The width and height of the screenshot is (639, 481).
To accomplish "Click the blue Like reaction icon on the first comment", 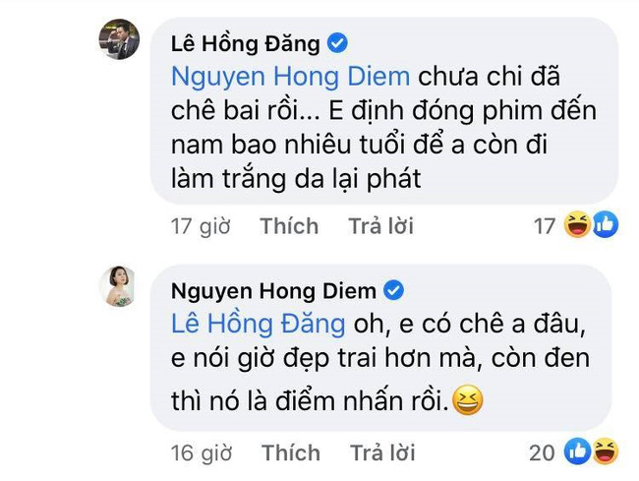I will 604,226.
